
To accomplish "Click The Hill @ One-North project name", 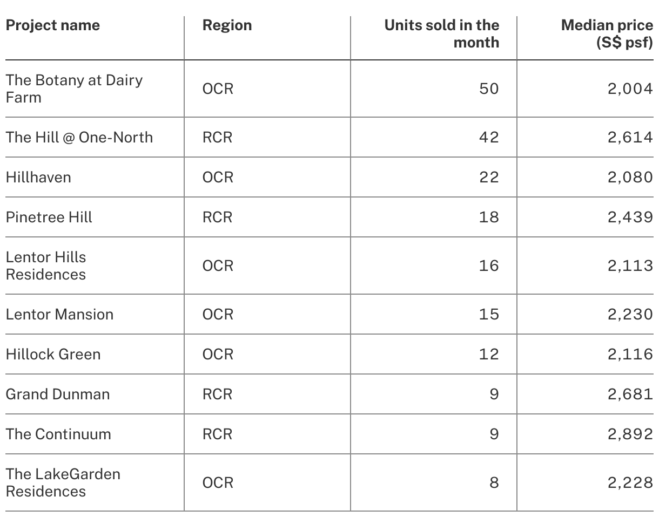I will [79, 137].
